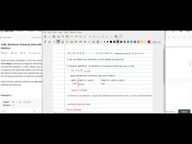Screen dimensions: 192x144
Task: Go to the last page icon
Action: [94, 37]
